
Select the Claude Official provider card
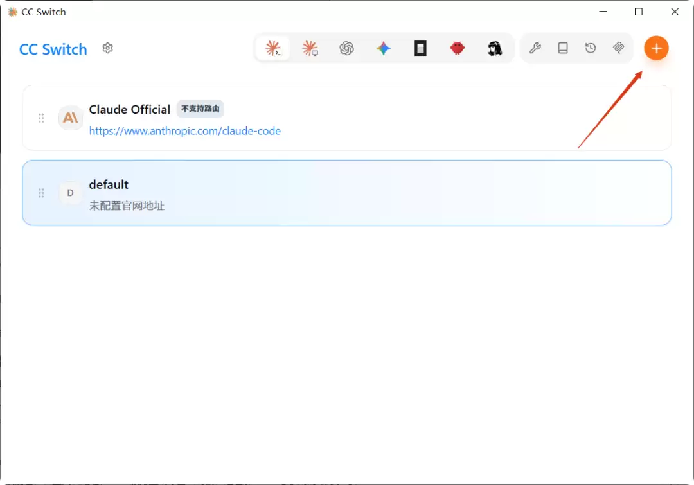click(347, 118)
